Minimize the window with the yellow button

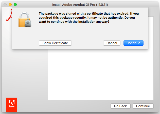coord(10,5)
